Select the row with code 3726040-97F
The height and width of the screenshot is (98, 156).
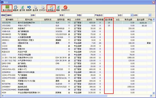point(77,28)
